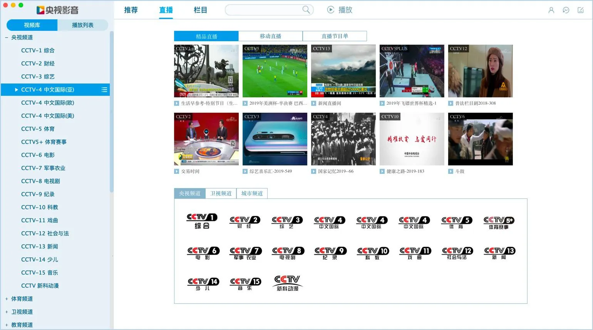Viewport: 593px width, 330px height.
Task: Expand the 卫视频道 sidebar group
Action: (x=7, y=312)
